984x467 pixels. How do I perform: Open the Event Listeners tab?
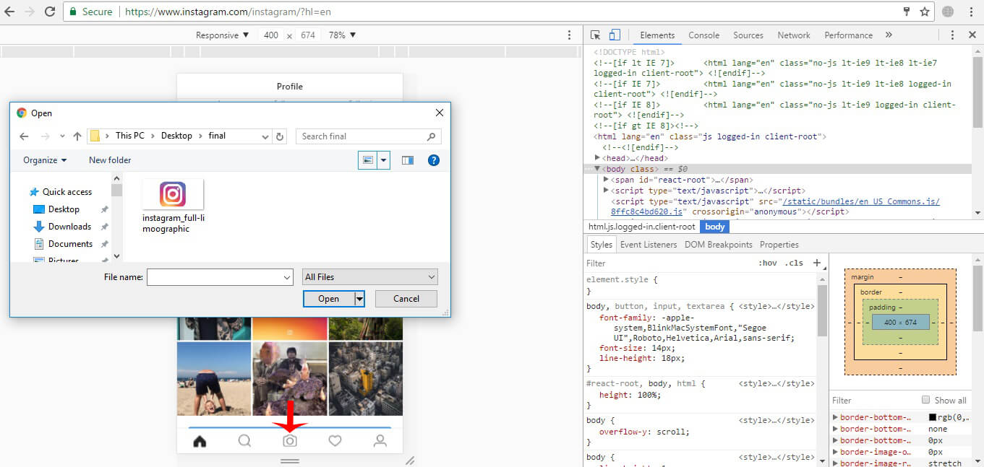[x=649, y=245]
